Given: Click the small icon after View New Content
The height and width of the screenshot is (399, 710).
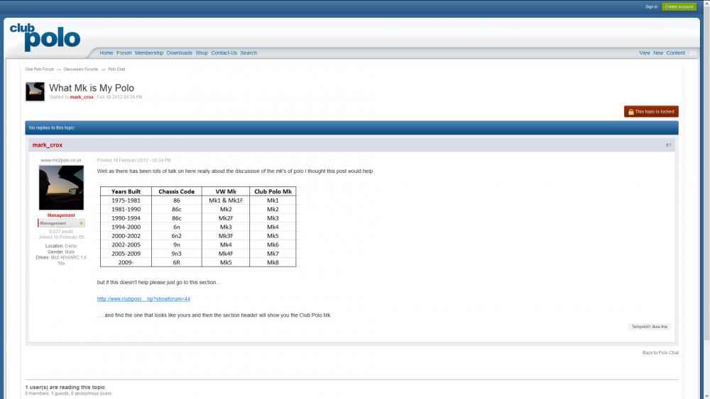Looking at the screenshot, I should (x=692, y=53).
